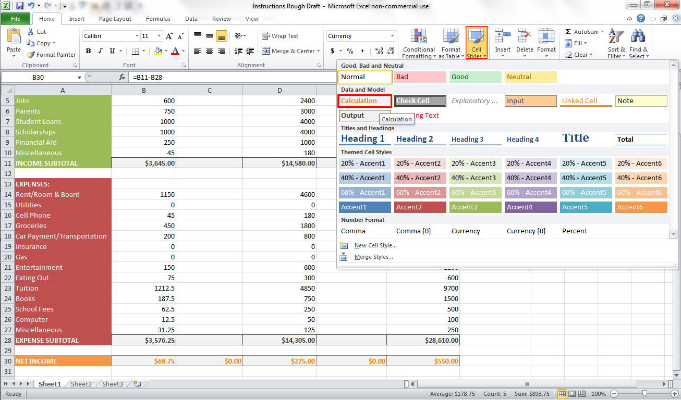681x400 pixels.
Task: Click the formula bar showing =B11-B28
Action: coord(232,77)
